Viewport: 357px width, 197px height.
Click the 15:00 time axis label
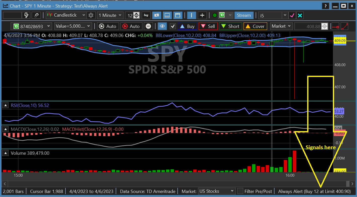pos(18,175)
